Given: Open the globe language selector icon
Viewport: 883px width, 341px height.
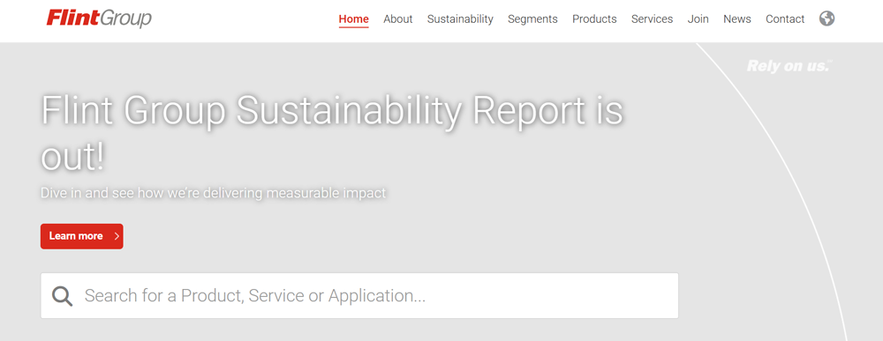Looking at the screenshot, I should [826, 19].
